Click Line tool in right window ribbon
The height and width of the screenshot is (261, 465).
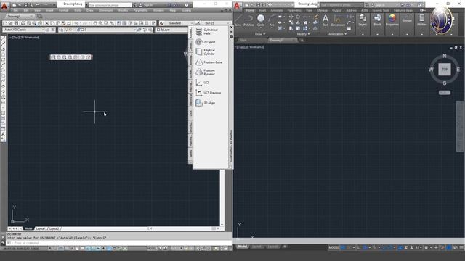[239, 21]
